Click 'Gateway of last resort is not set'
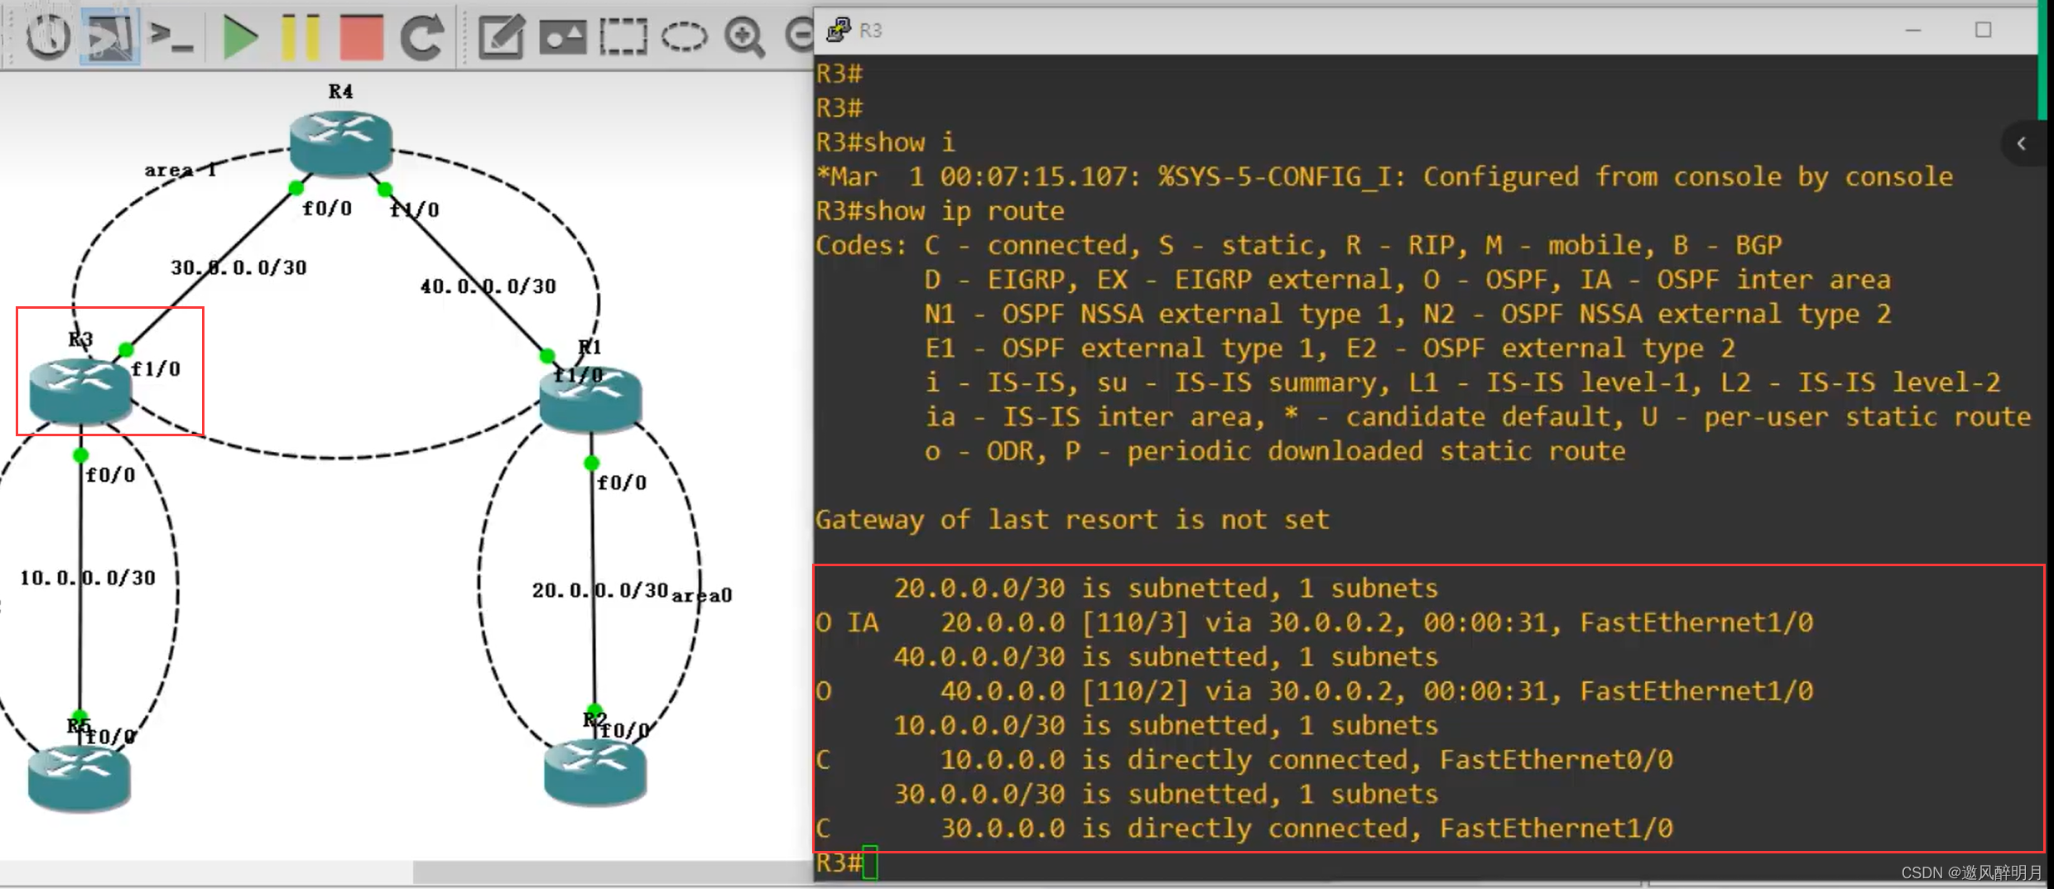 click(1072, 520)
